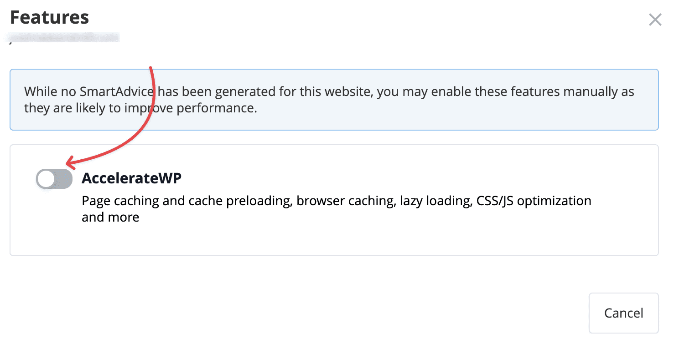The height and width of the screenshot is (344, 674).
Task: Click the Cancel button
Action: tap(623, 313)
